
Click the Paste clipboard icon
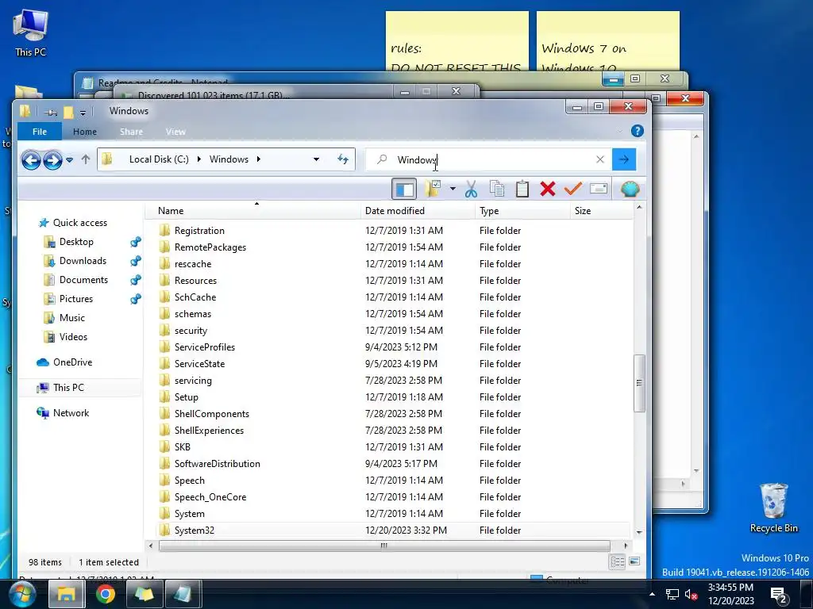522,189
